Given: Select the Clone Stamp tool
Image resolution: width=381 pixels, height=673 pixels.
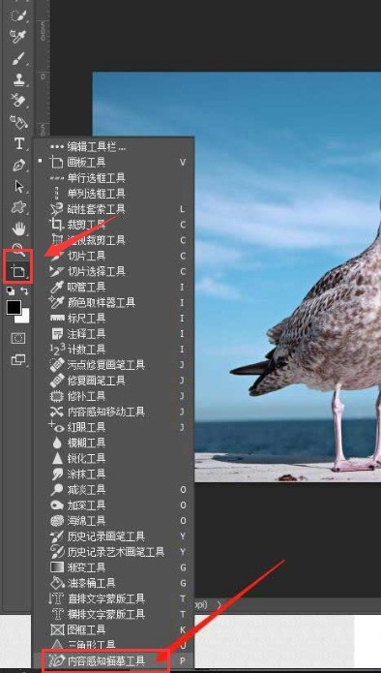Looking at the screenshot, I should tap(18, 79).
